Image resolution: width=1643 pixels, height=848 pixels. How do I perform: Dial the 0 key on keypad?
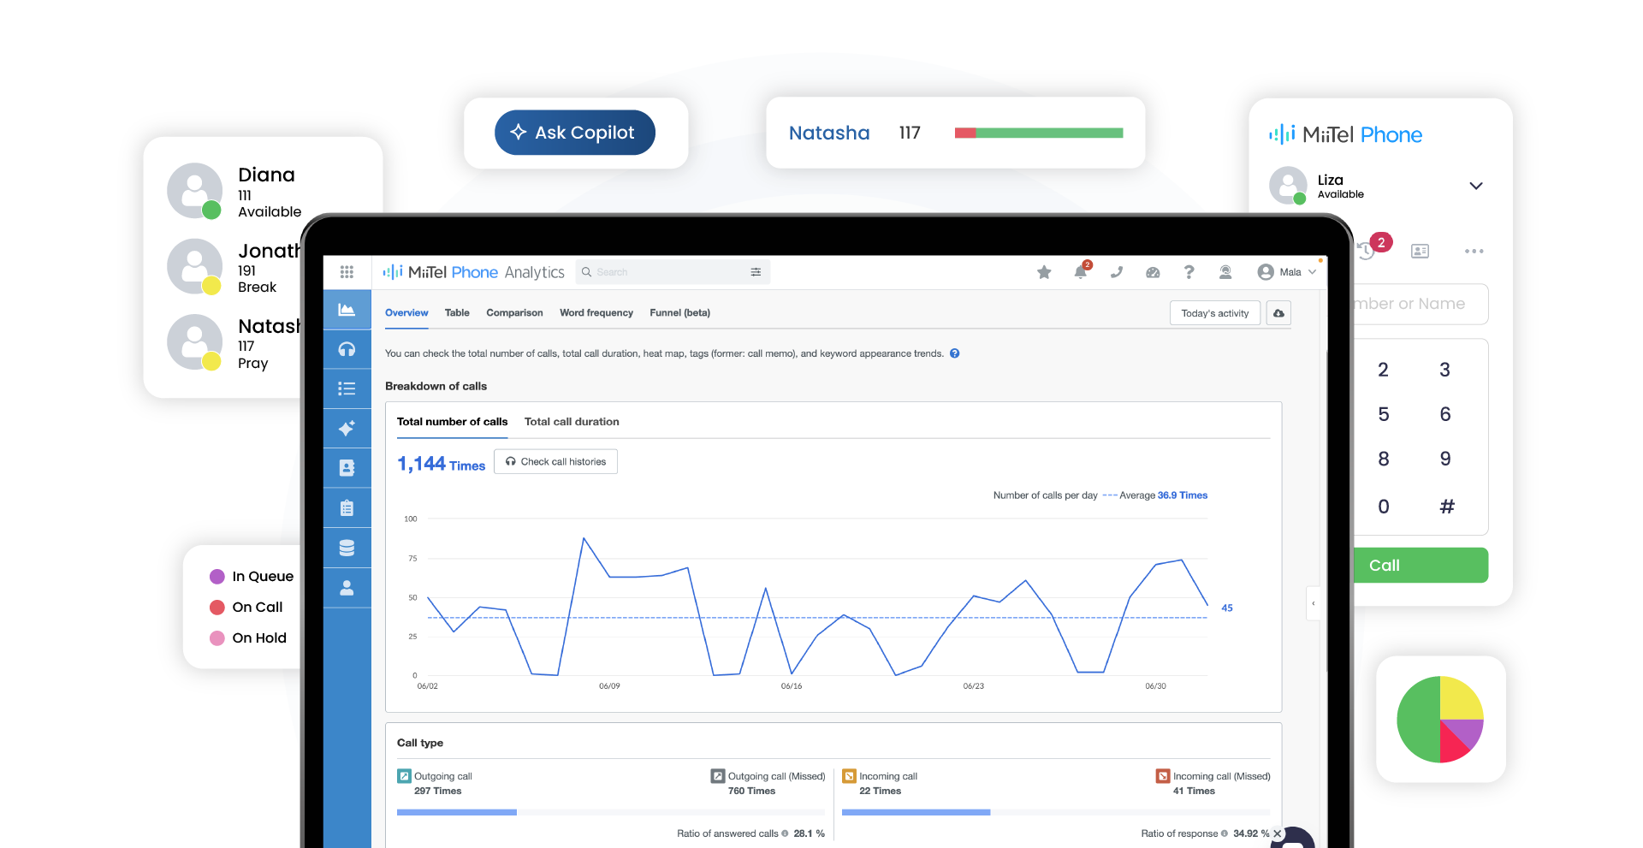pyautogui.click(x=1383, y=507)
